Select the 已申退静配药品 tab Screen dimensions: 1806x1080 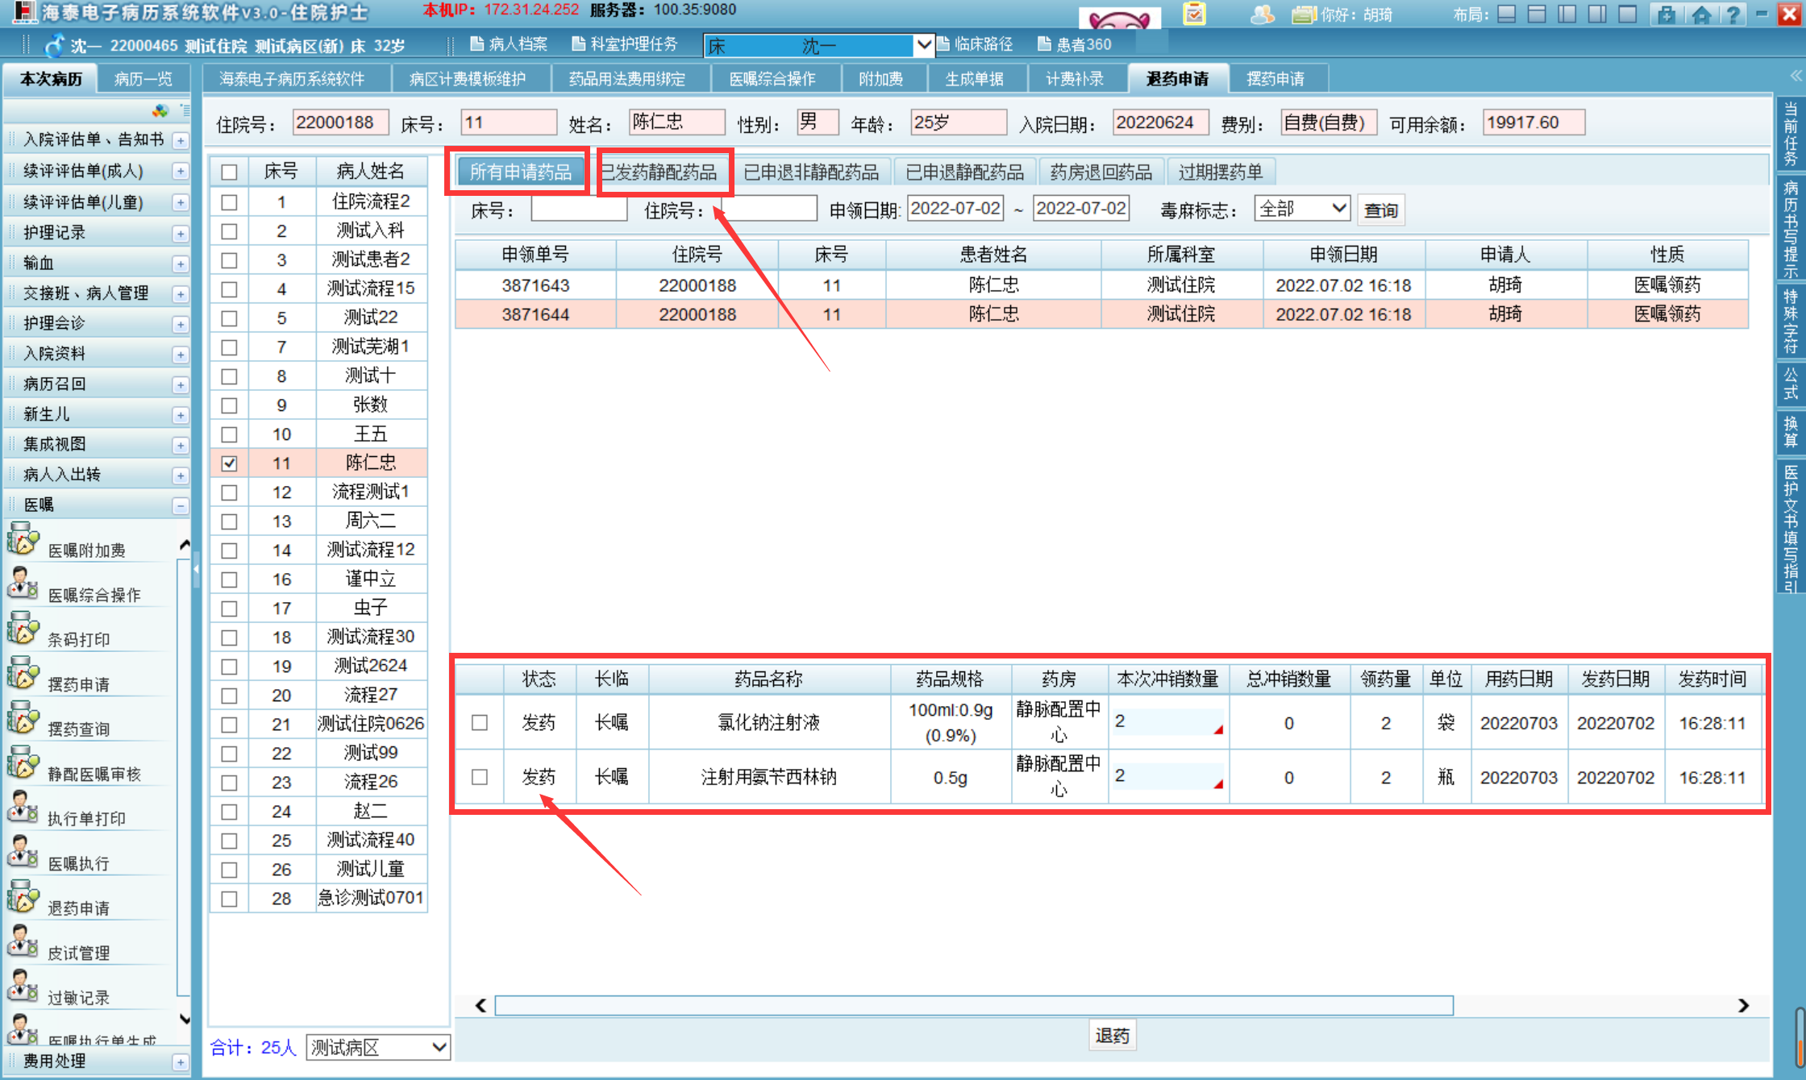click(964, 172)
